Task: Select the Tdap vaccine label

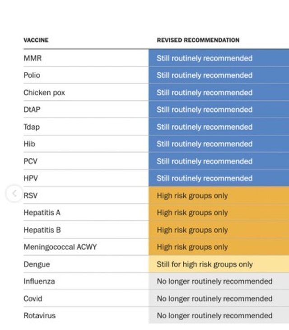Action: [x=32, y=127]
